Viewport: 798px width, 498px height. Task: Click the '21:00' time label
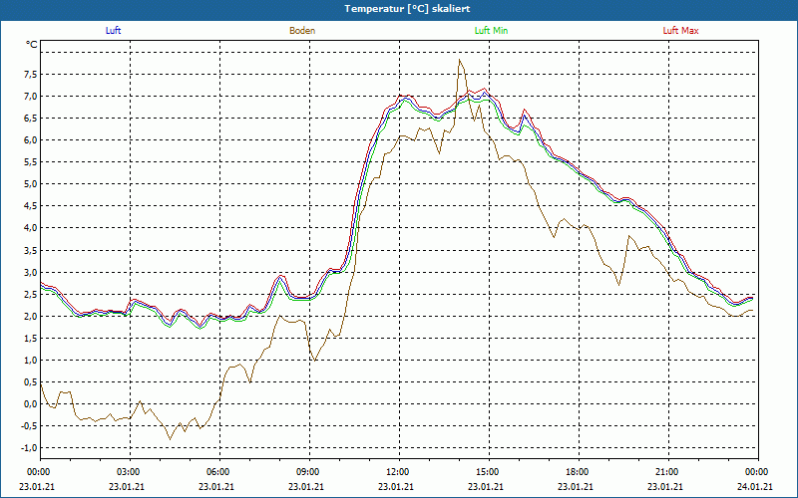tap(668, 472)
